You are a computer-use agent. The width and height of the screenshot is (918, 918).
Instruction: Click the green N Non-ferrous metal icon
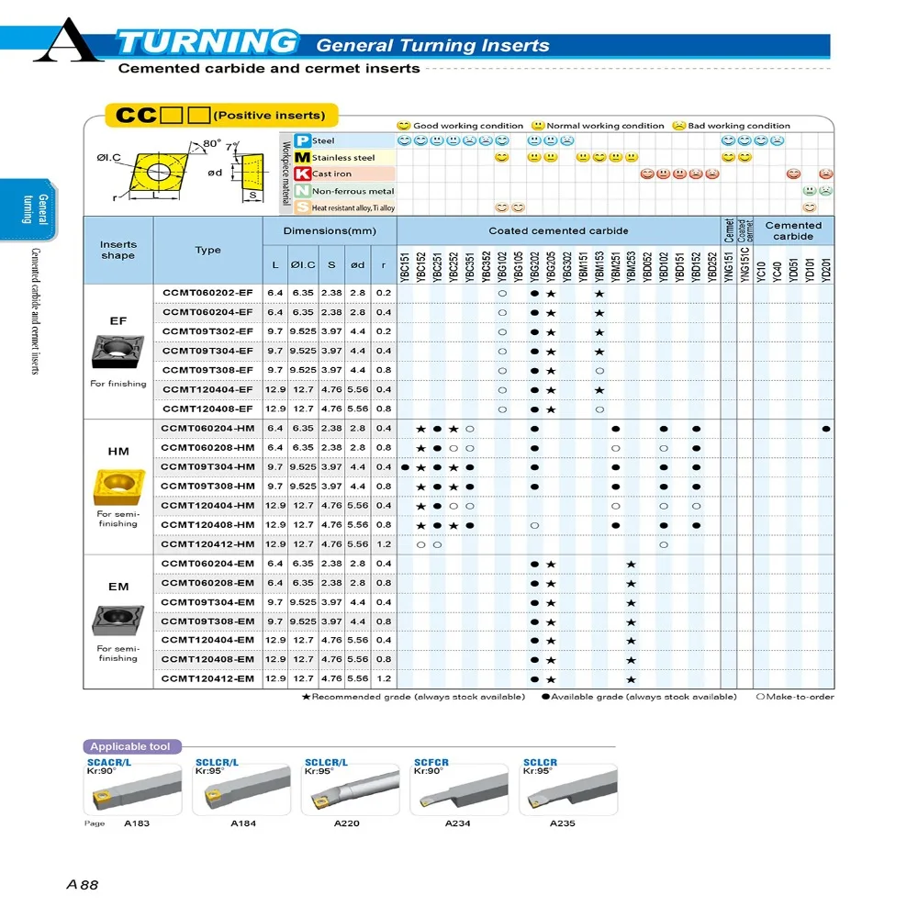302,191
